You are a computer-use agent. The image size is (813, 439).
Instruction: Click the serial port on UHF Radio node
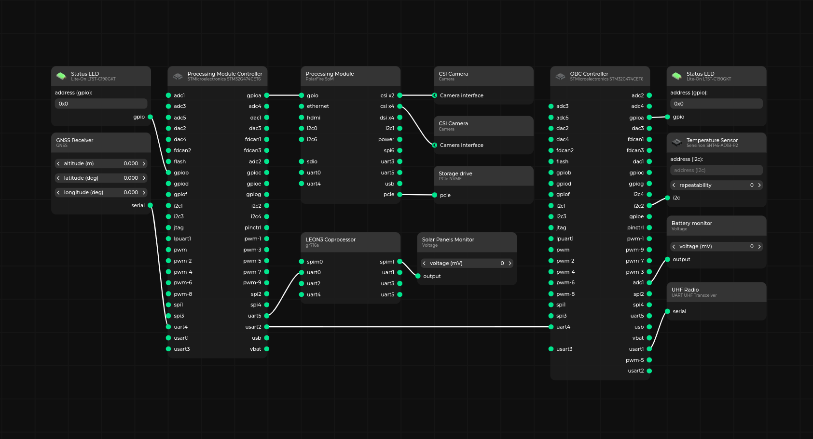pos(668,311)
